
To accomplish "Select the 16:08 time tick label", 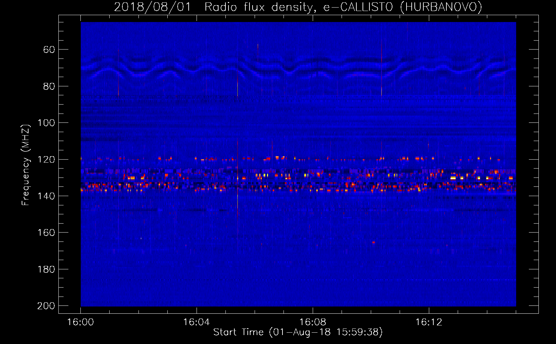I will coord(313,322).
